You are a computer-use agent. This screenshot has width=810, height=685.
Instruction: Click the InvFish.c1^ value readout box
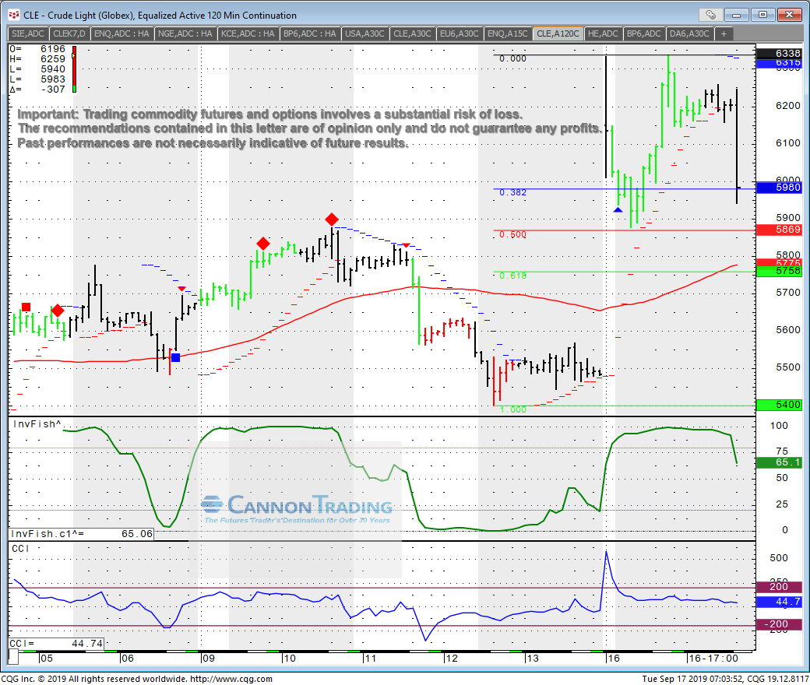(x=81, y=535)
